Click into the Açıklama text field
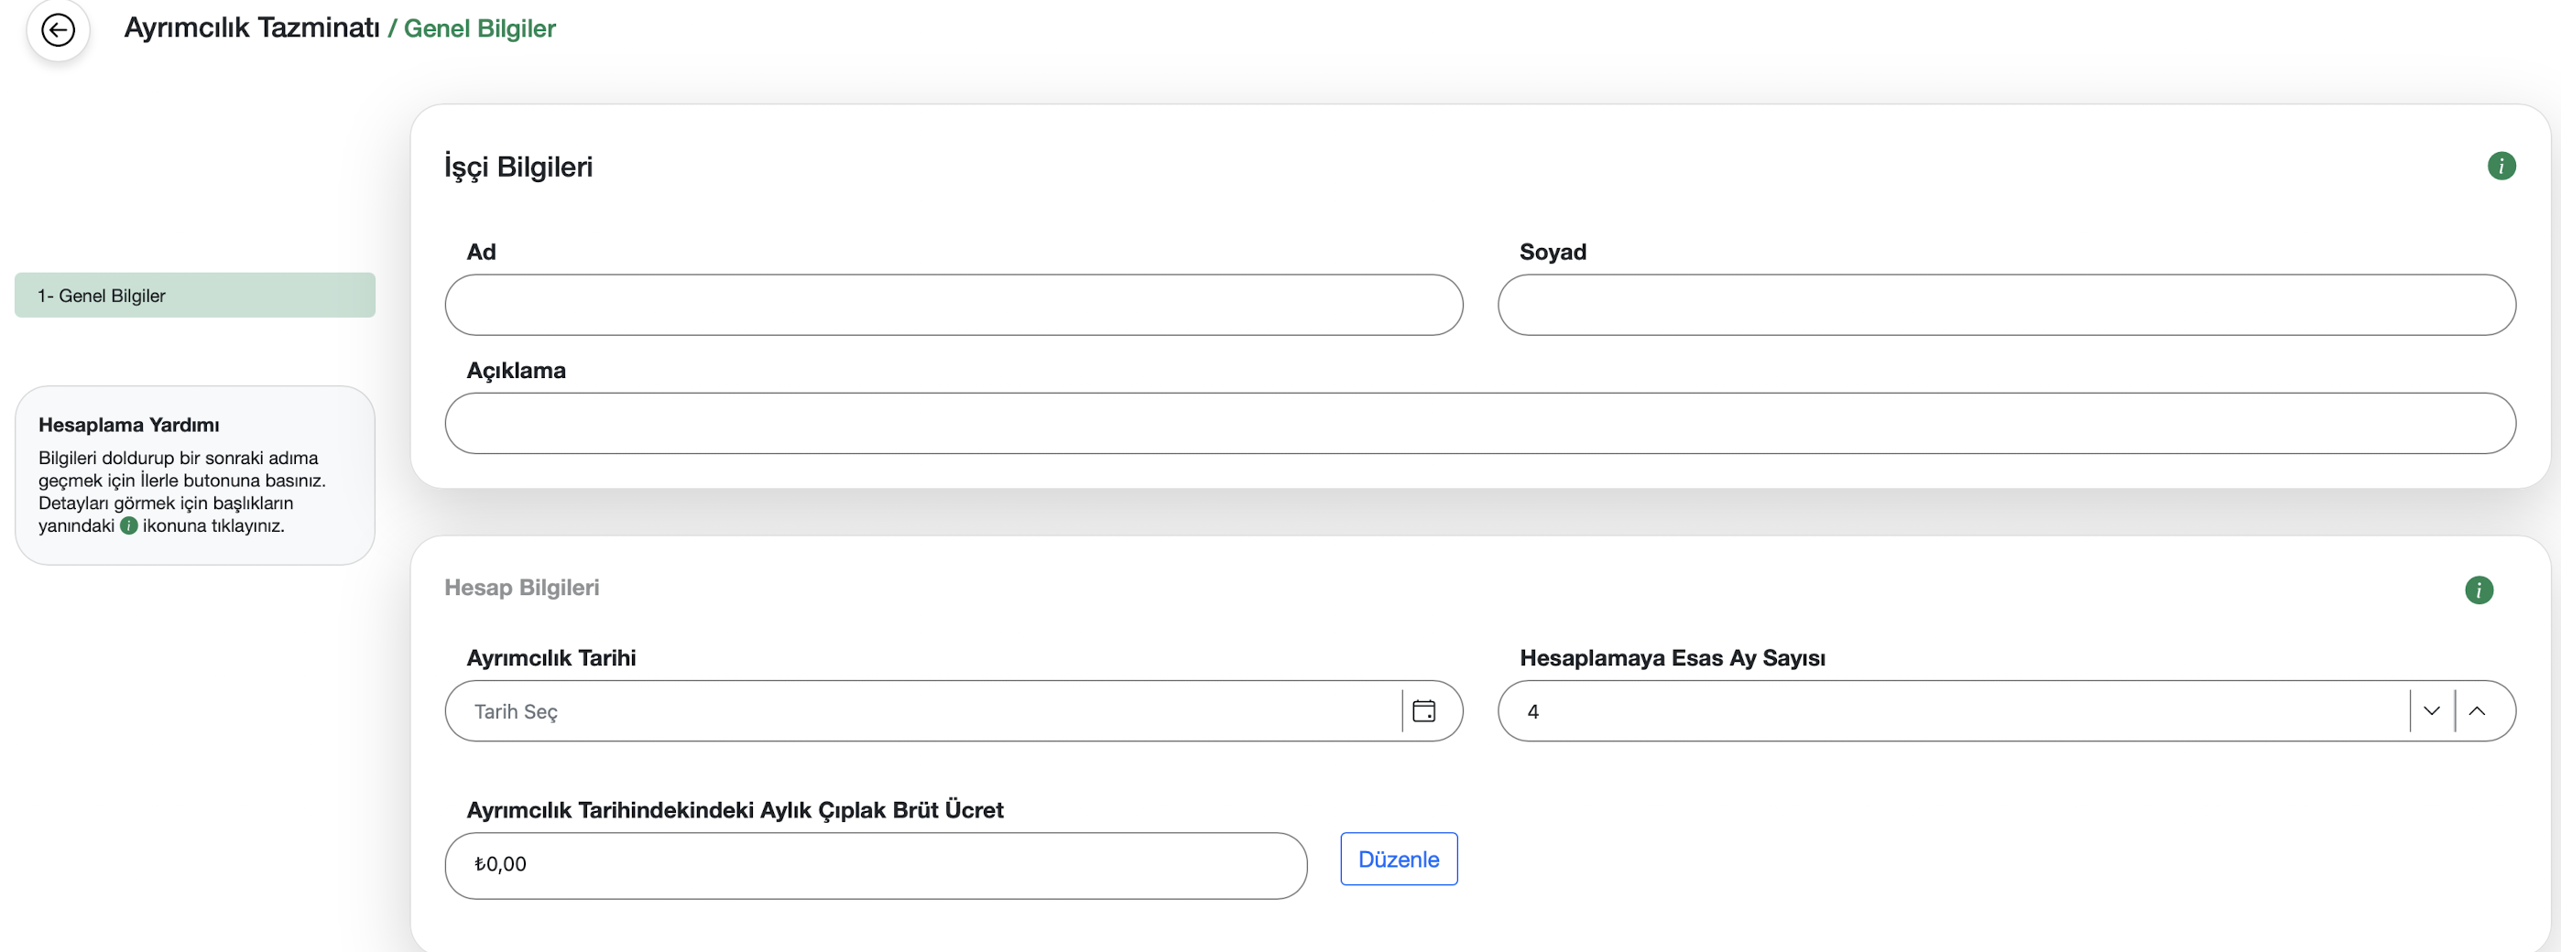 coord(1479,423)
